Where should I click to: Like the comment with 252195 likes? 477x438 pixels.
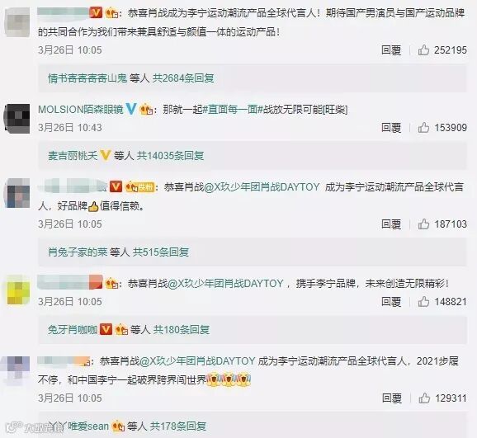tap(423, 49)
